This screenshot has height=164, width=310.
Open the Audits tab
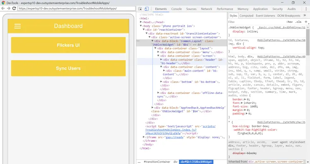point(291,9)
